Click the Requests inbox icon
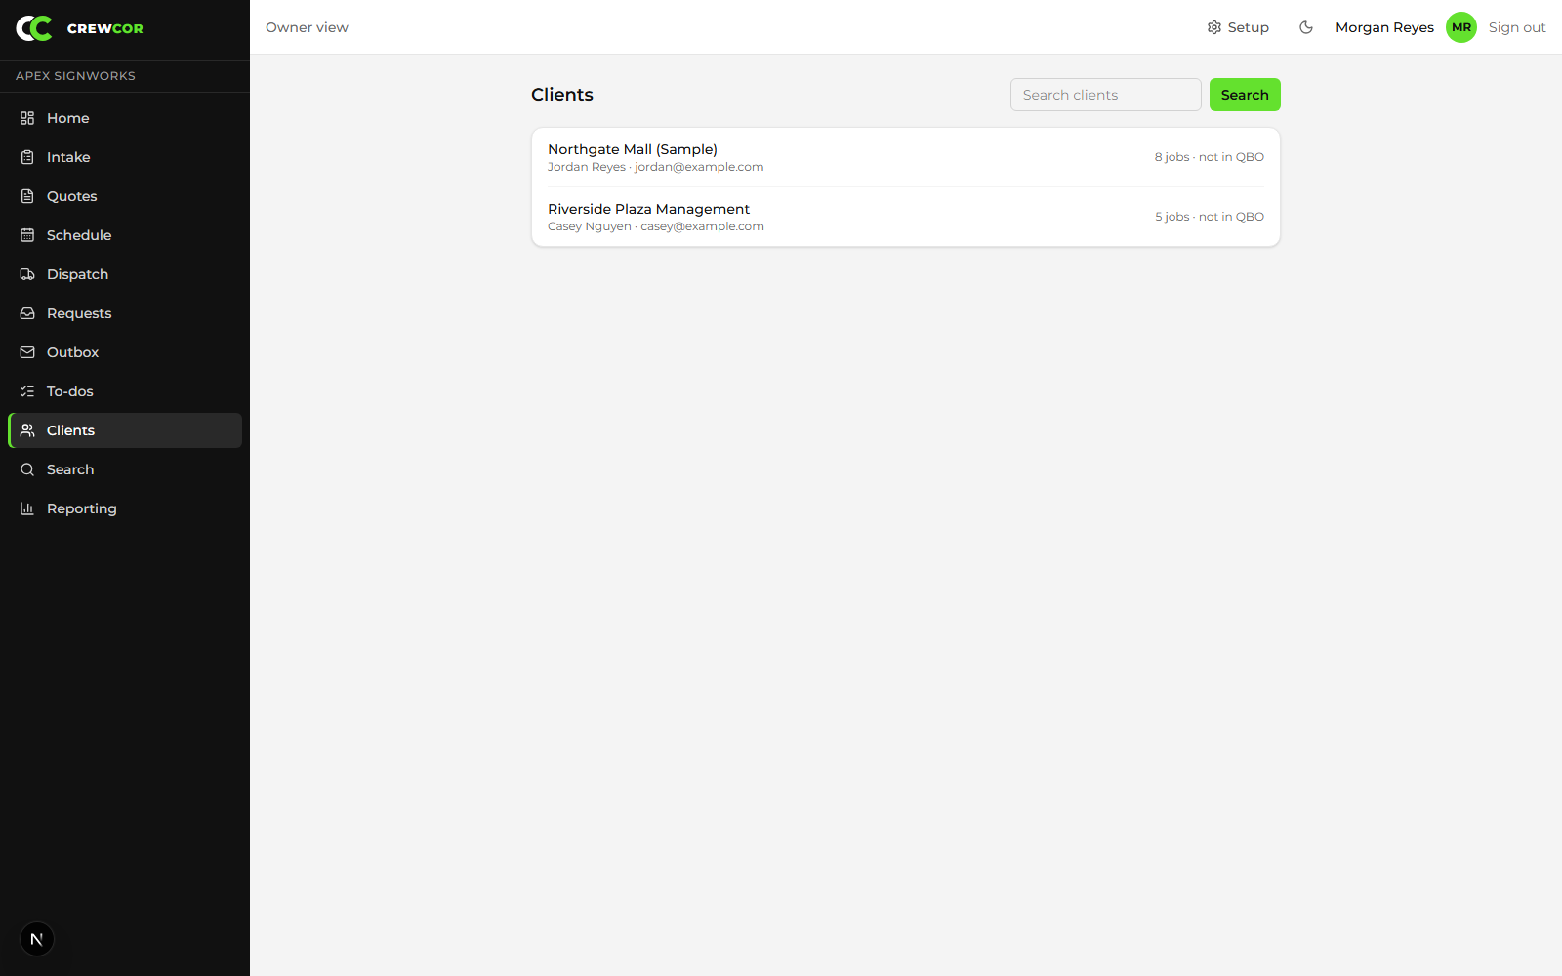 (27, 313)
